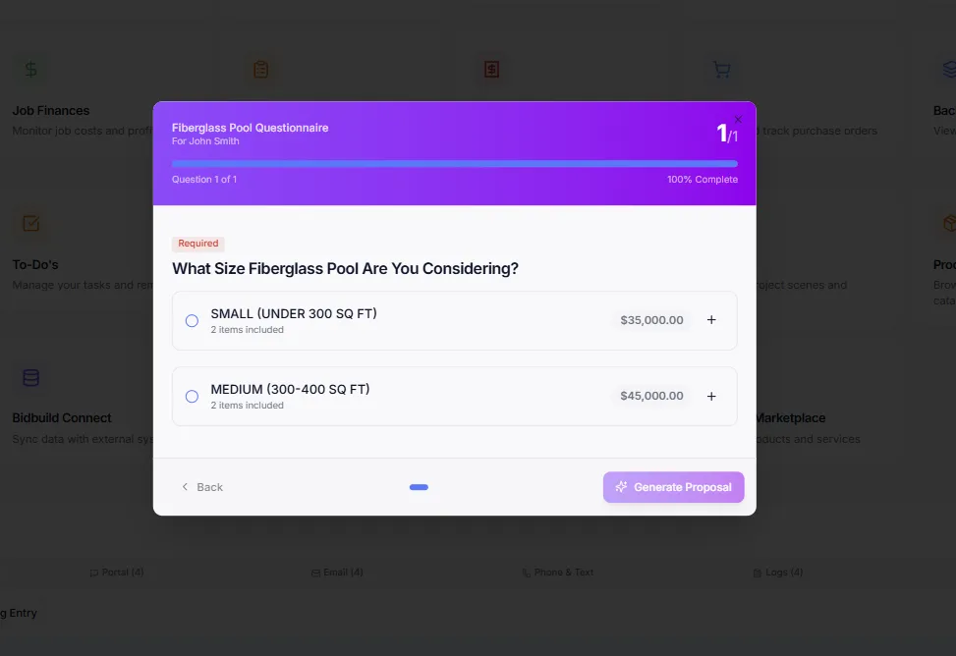The height and width of the screenshot is (656, 956).
Task: Open the Phone & Text tab
Action: [x=558, y=573]
